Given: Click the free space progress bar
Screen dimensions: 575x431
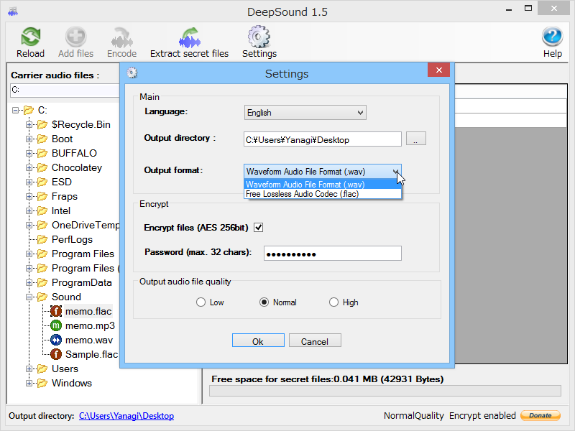Looking at the screenshot, I should (385, 391).
